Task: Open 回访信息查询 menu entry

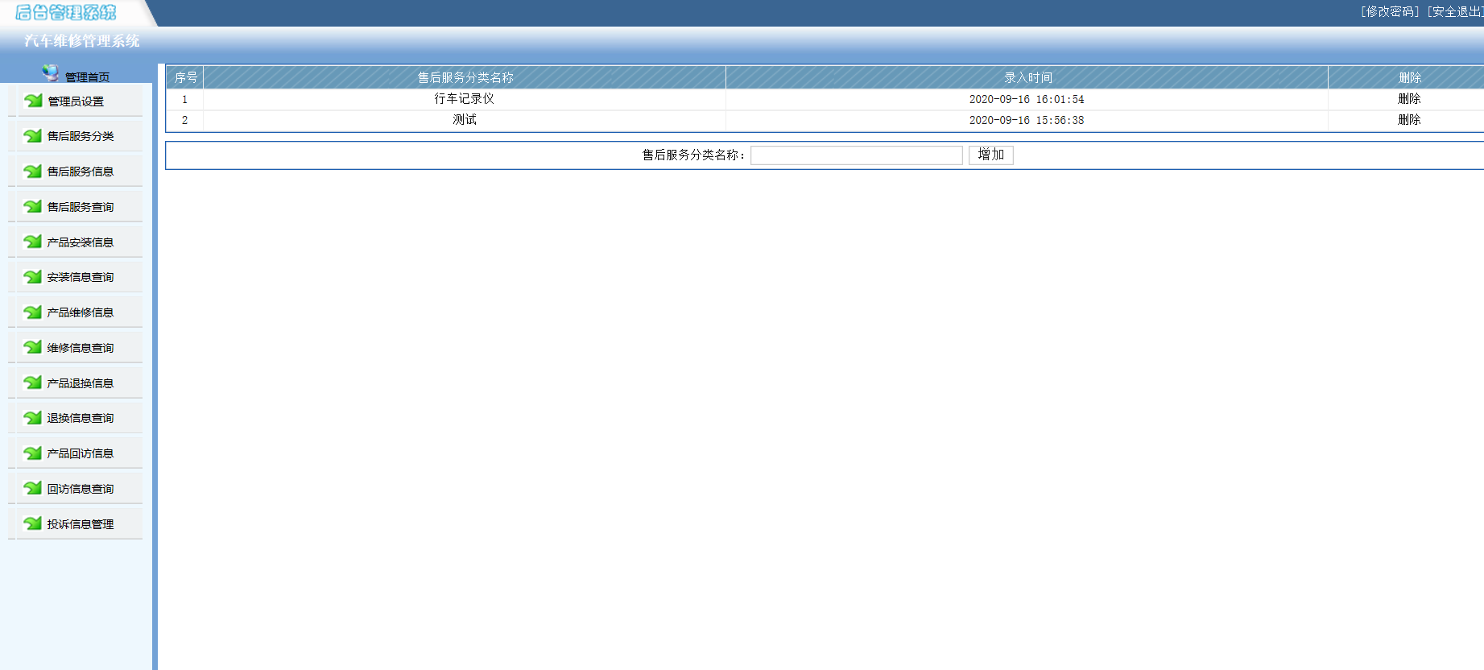Action: pos(81,489)
